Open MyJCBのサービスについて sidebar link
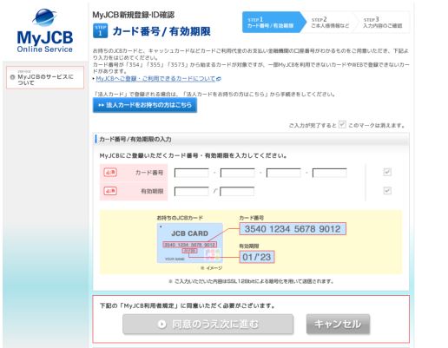 coord(45,77)
